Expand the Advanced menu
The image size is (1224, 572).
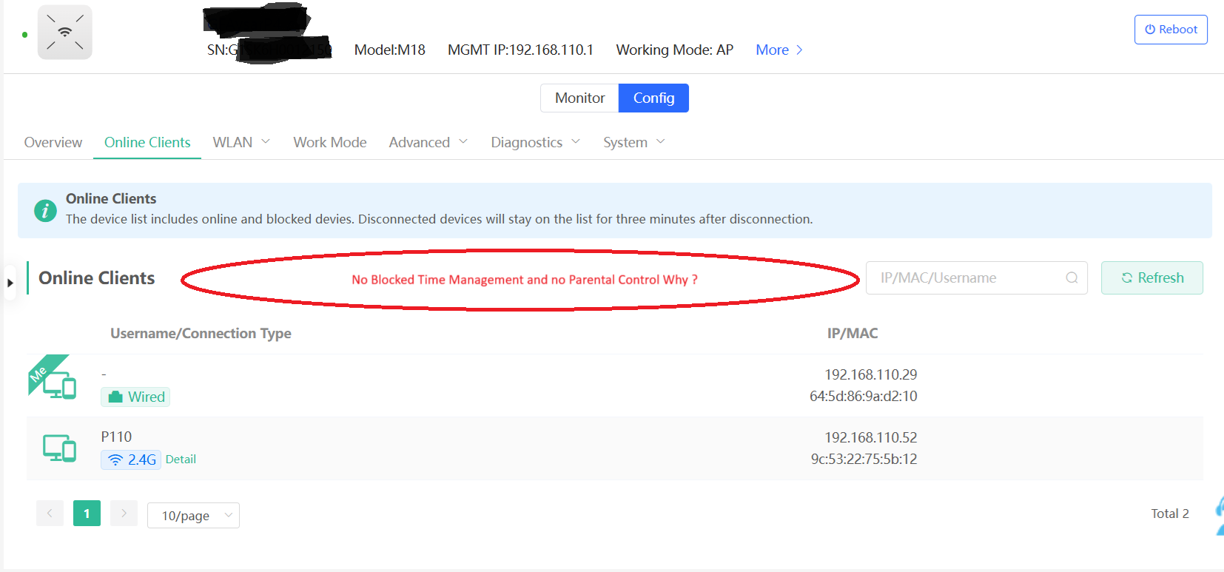[428, 142]
